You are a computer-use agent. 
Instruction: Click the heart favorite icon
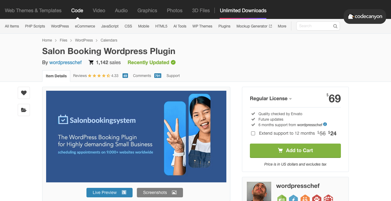point(24,93)
